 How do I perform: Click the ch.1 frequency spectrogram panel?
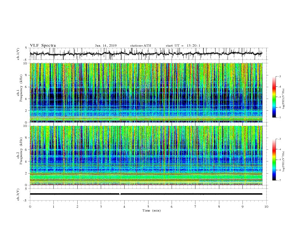(x=146, y=92)
